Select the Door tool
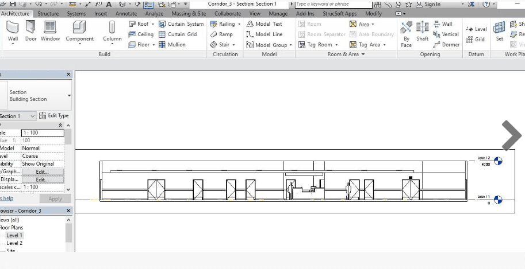Image resolution: width=525 pixels, height=269 pixels. pos(30,31)
